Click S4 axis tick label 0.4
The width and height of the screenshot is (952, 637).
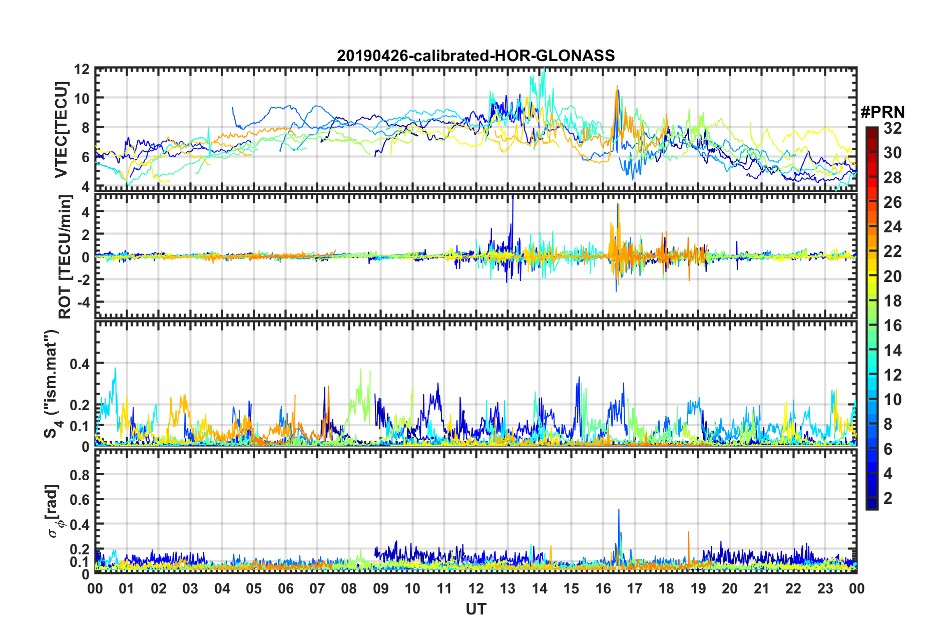coord(80,364)
